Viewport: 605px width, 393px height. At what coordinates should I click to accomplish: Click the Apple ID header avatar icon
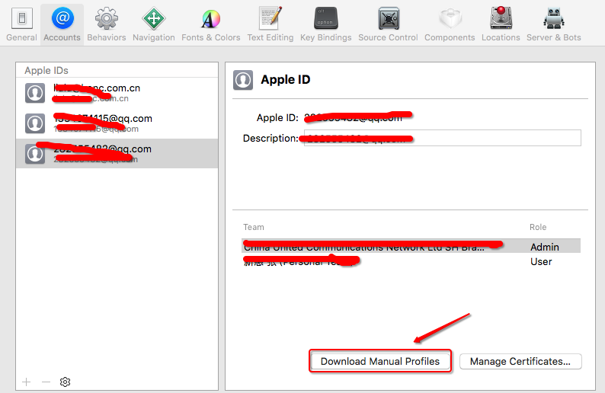tap(243, 80)
